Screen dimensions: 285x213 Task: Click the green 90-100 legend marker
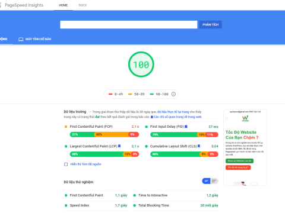(152, 94)
